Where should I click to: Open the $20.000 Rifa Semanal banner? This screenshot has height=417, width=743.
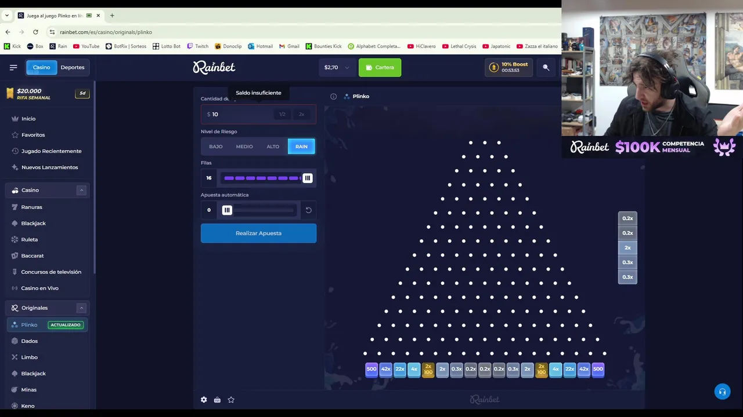[48, 94]
